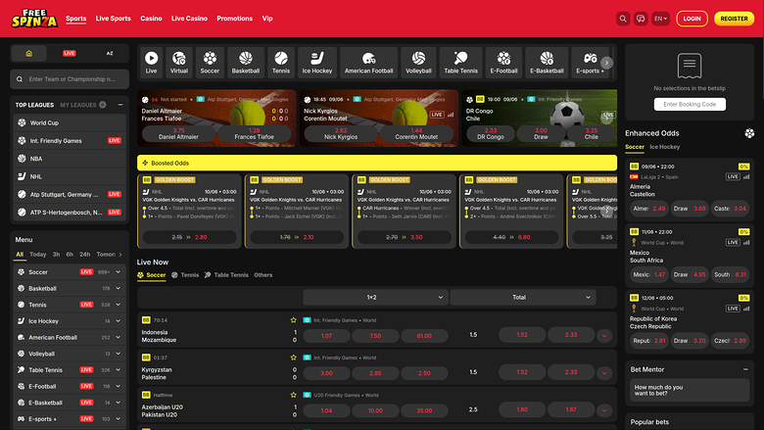Choose the American Football category tile
Viewport: 764px width, 430px height.
(x=369, y=63)
